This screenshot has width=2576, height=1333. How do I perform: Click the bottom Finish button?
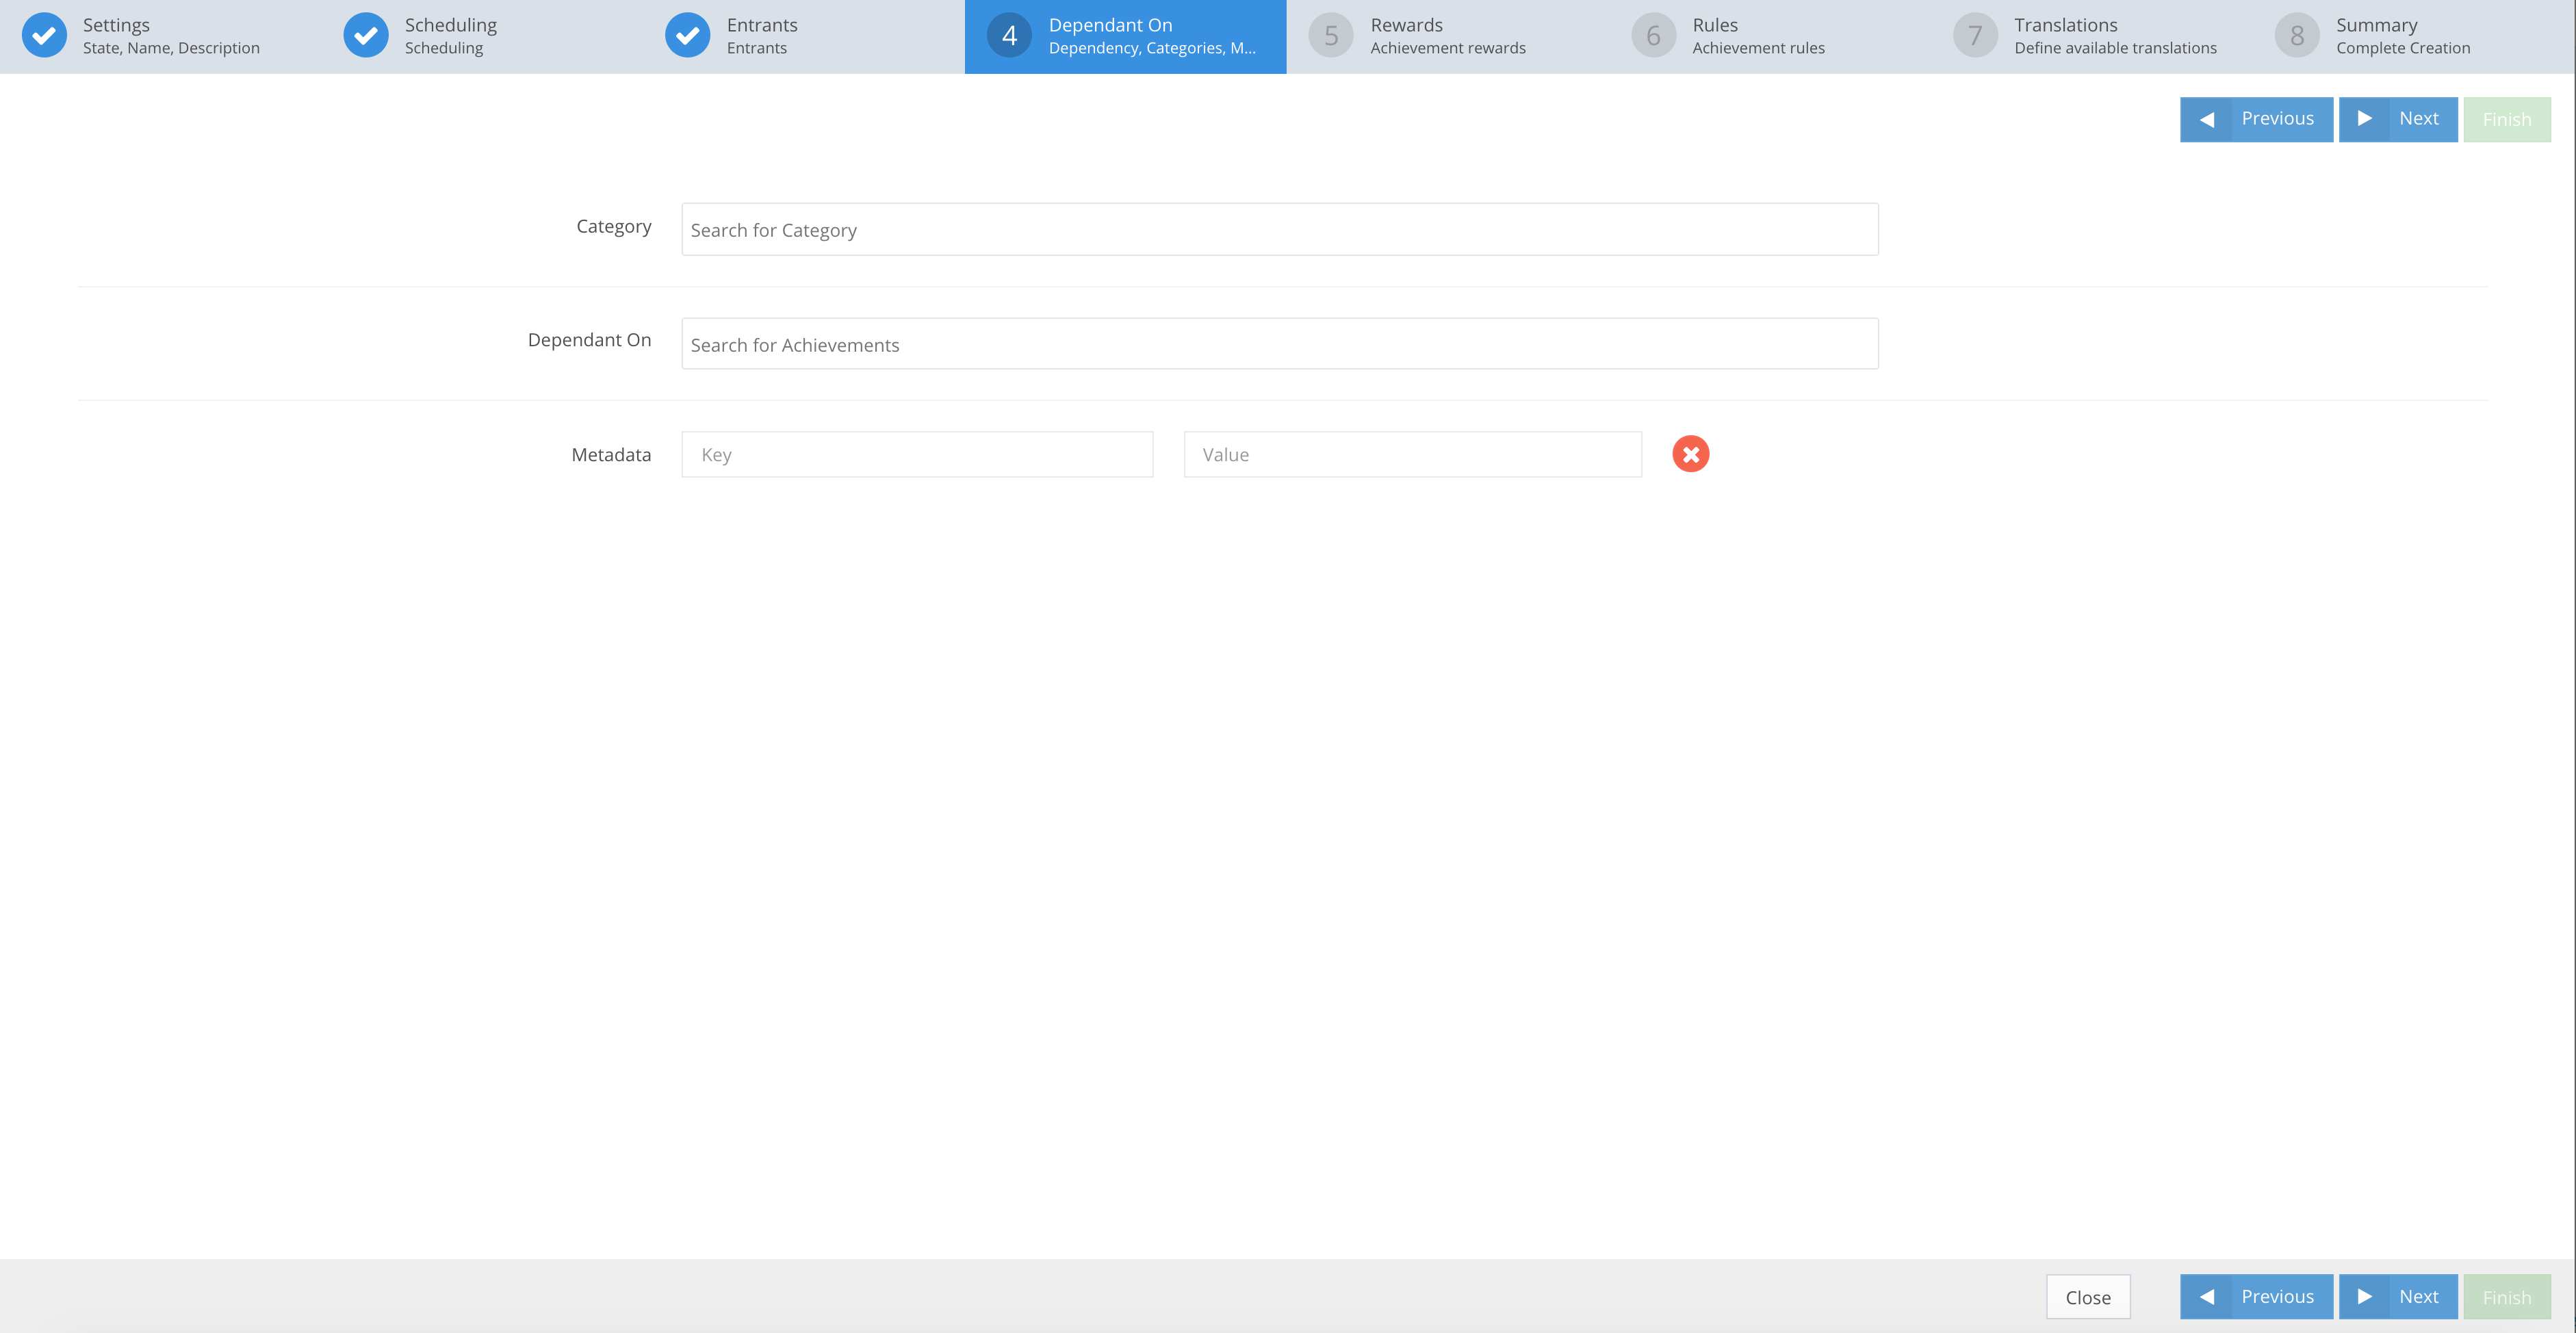[x=2506, y=1297]
